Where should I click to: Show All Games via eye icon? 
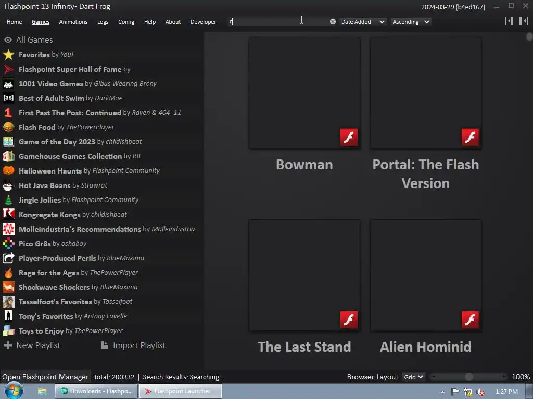pyautogui.click(x=8, y=40)
